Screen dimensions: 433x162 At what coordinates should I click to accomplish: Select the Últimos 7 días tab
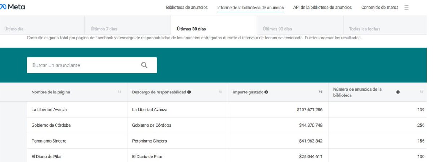128,25
